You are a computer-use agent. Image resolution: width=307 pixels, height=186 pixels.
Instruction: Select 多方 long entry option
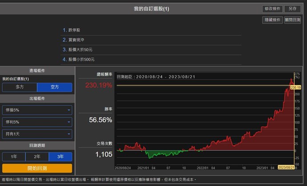click(20, 87)
